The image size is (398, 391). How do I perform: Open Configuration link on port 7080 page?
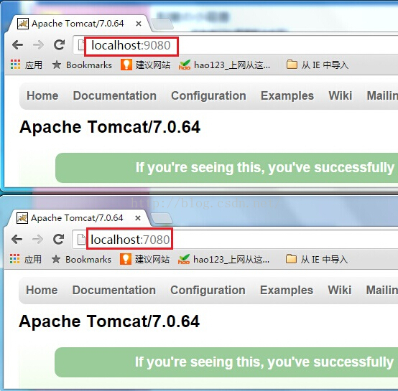click(208, 291)
